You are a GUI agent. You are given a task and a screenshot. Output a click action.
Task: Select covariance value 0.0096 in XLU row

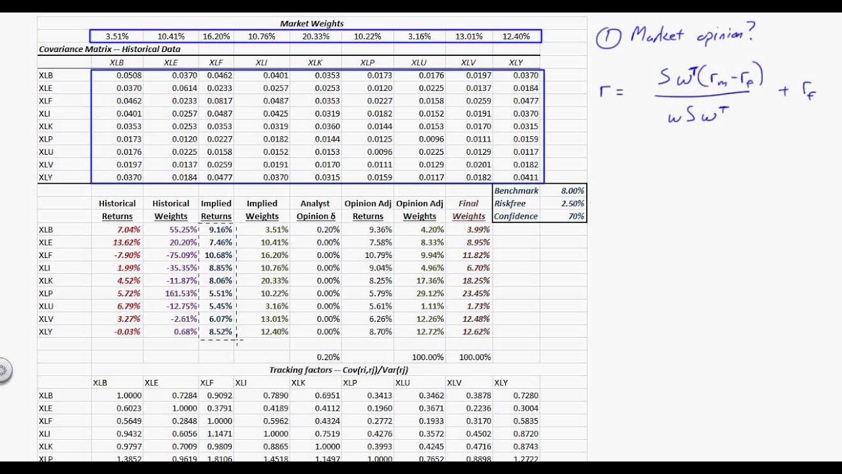pyautogui.click(x=379, y=152)
